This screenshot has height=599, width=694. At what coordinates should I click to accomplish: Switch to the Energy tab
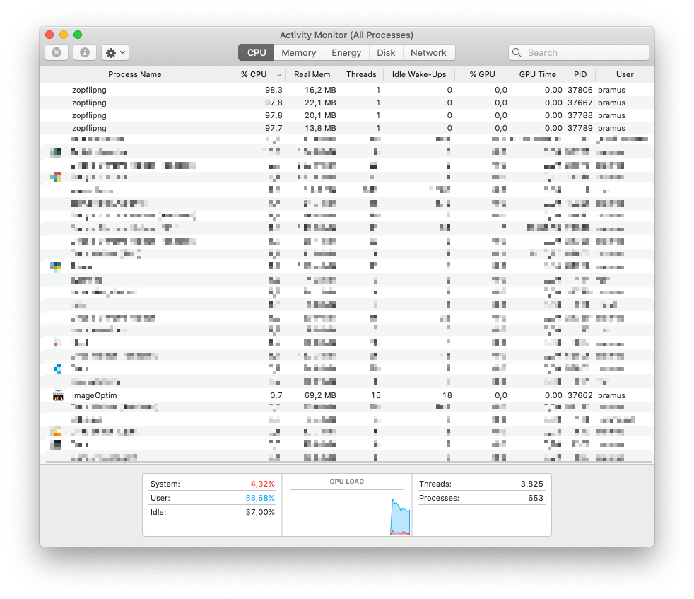click(346, 53)
